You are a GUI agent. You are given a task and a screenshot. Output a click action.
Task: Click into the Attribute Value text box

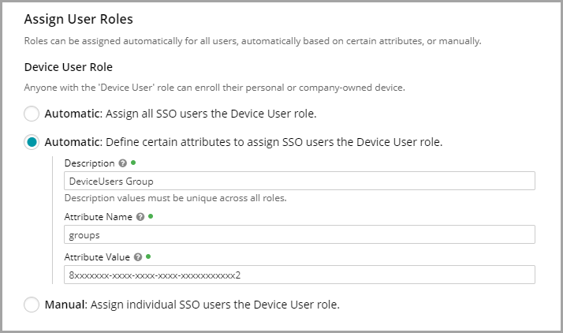(x=299, y=275)
